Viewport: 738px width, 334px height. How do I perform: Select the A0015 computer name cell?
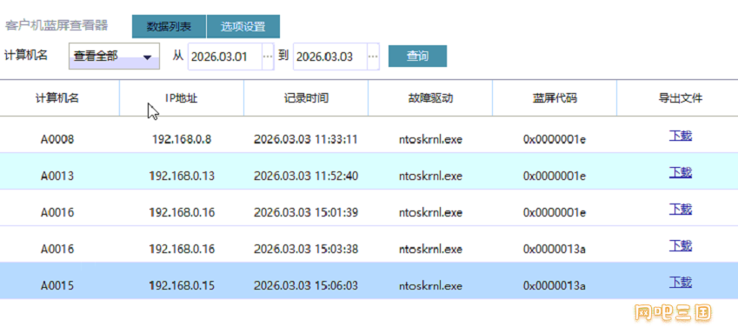pos(57,286)
